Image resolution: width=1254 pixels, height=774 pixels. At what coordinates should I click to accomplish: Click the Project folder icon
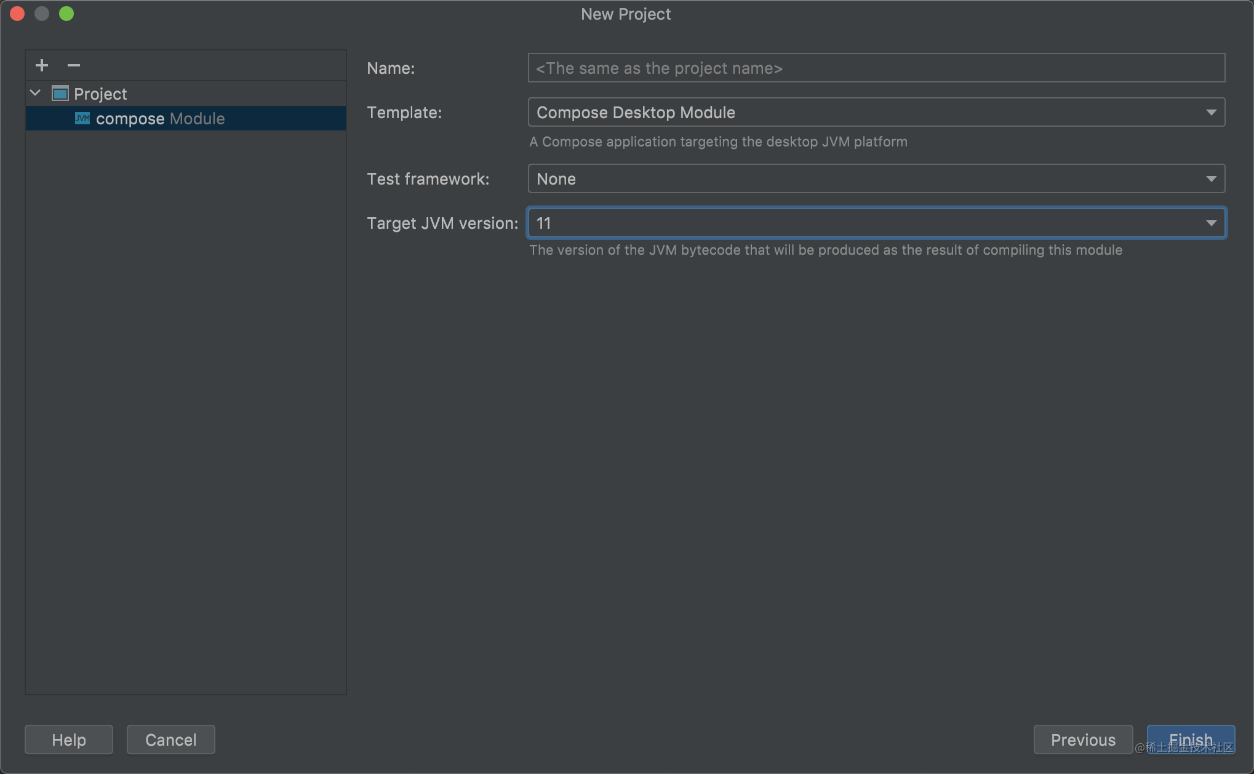coord(60,94)
